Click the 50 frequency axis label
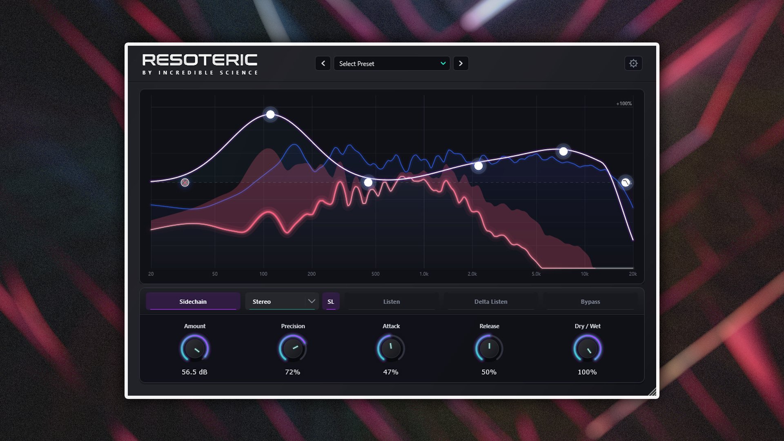The height and width of the screenshot is (441, 784). click(x=215, y=274)
